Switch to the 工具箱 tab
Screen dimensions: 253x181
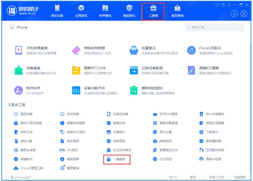(153, 10)
